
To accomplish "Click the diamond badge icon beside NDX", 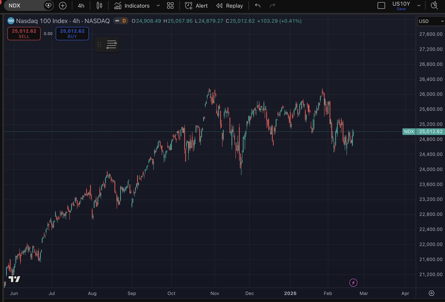I will tap(49, 6).
